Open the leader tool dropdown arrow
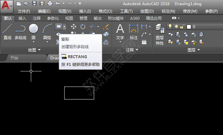Viewport: 223px width, 135px height. pos(150,34)
